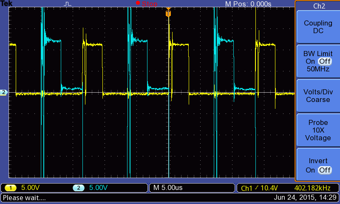Click the channel 1 5.00V scale readout
Viewport: 340px width, 204px height.
coord(30,188)
